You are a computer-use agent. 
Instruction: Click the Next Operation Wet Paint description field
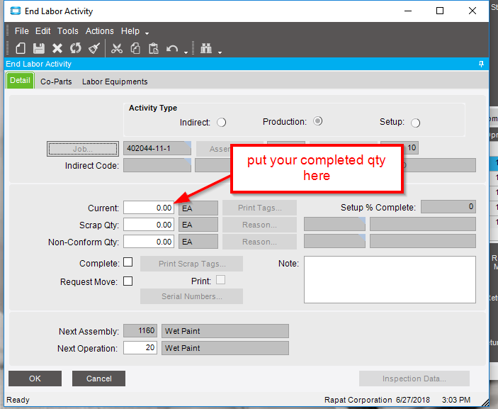[x=225, y=348]
